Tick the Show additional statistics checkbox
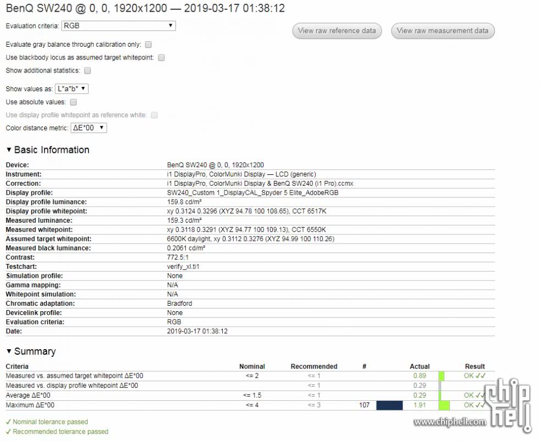539x441 pixels. 87,71
